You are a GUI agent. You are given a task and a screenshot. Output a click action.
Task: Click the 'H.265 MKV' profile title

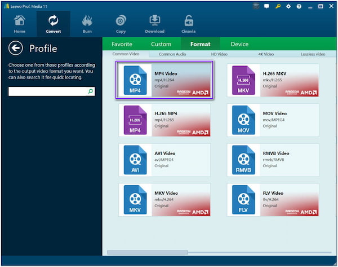click(x=274, y=73)
